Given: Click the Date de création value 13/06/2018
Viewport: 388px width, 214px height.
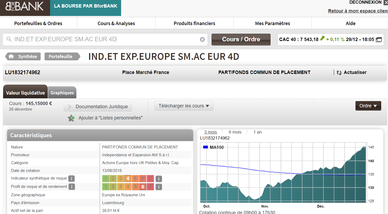Looking at the screenshot, I should tap(112, 171).
